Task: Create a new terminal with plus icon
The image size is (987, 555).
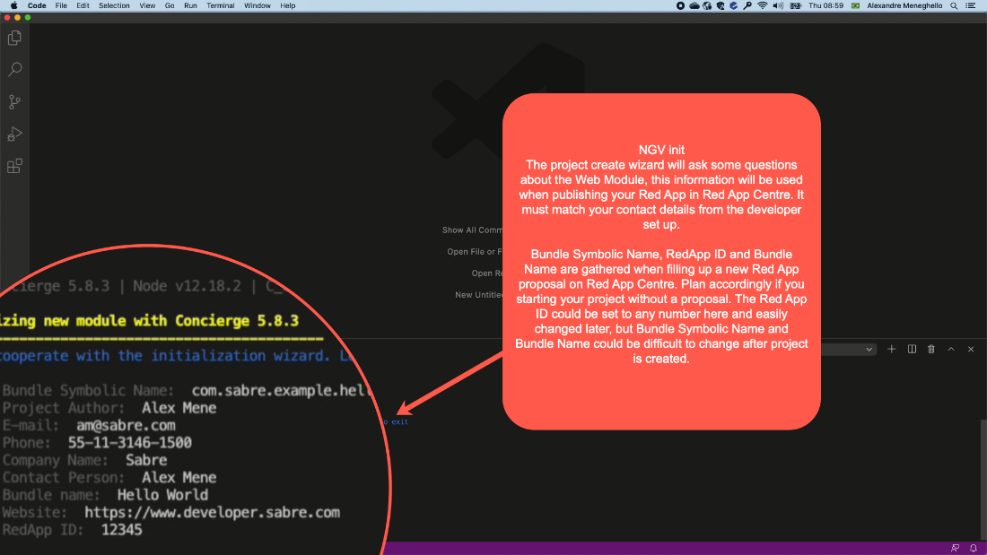Action: pyautogui.click(x=891, y=350)
